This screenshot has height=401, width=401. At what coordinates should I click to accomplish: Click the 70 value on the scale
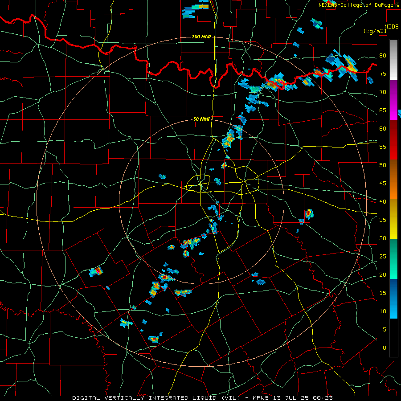383,92
